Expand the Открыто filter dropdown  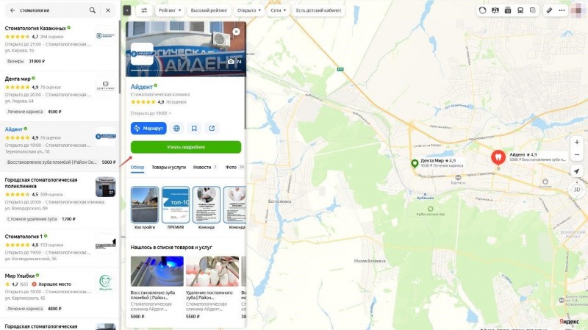249,10
